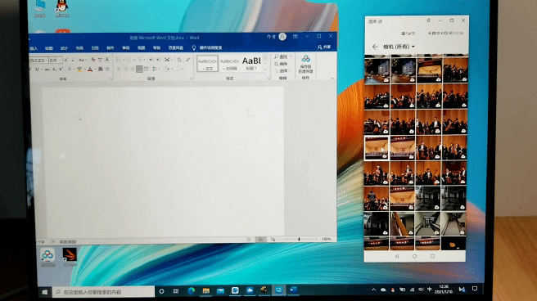
Task: Open the Asian layout options icon
Action: tap(167, 60)
